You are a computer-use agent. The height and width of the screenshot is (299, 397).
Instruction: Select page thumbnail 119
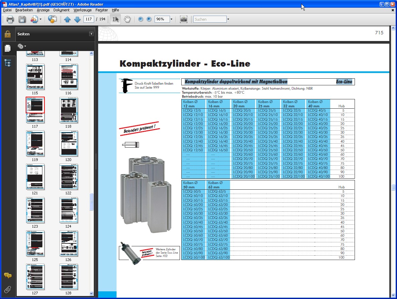[x=35, y=144]
